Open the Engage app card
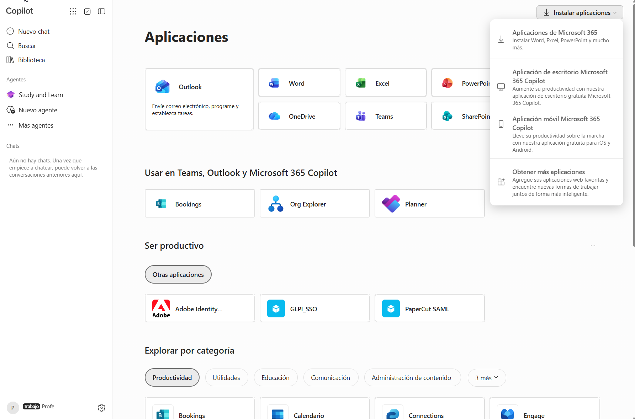 pos(545,408)
